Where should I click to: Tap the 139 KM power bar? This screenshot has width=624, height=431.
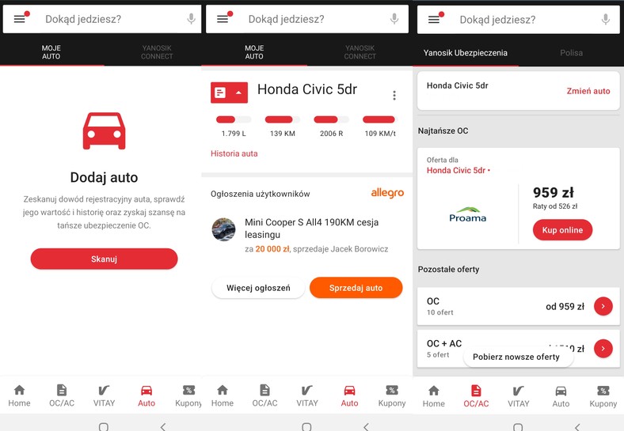coord(283,119)
